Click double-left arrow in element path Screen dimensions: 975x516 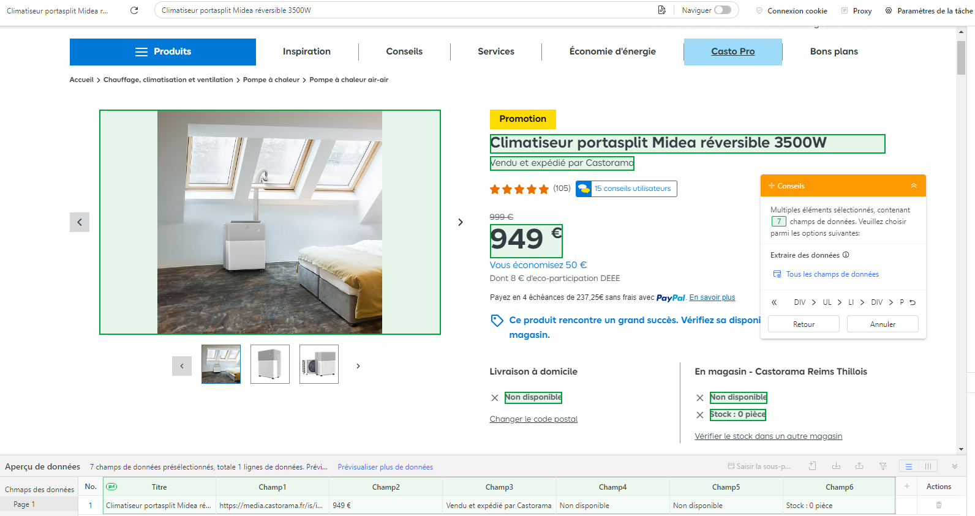coord(774,302)
